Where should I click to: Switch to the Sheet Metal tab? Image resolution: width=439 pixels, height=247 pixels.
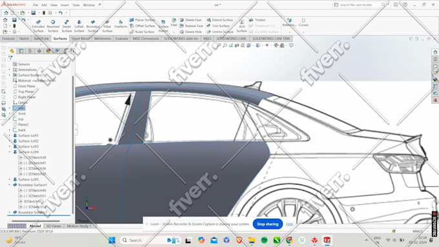(80, 39)
